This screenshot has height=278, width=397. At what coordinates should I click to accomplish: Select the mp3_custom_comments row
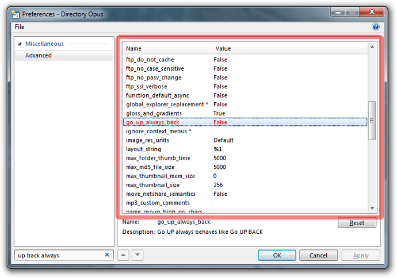pyautogui.click(x=245, y=203)
